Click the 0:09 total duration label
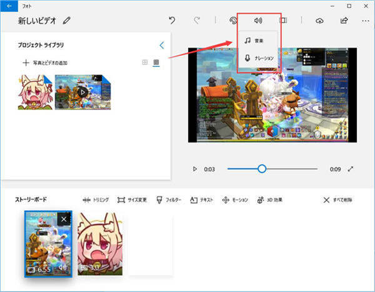375x292 pixels. click(x=335, y=169)
